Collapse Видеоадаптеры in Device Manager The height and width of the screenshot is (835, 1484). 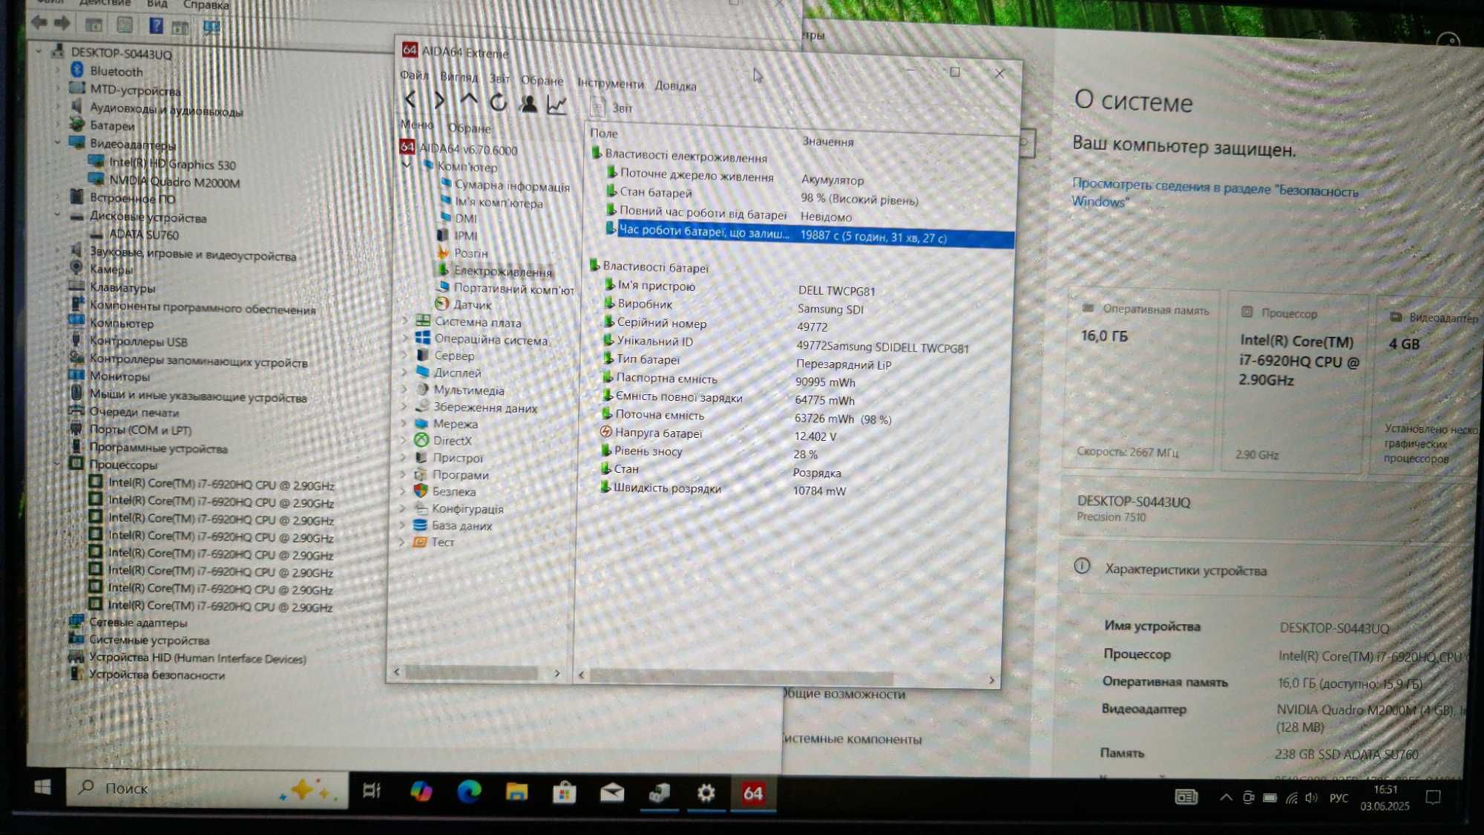[58, 142]
